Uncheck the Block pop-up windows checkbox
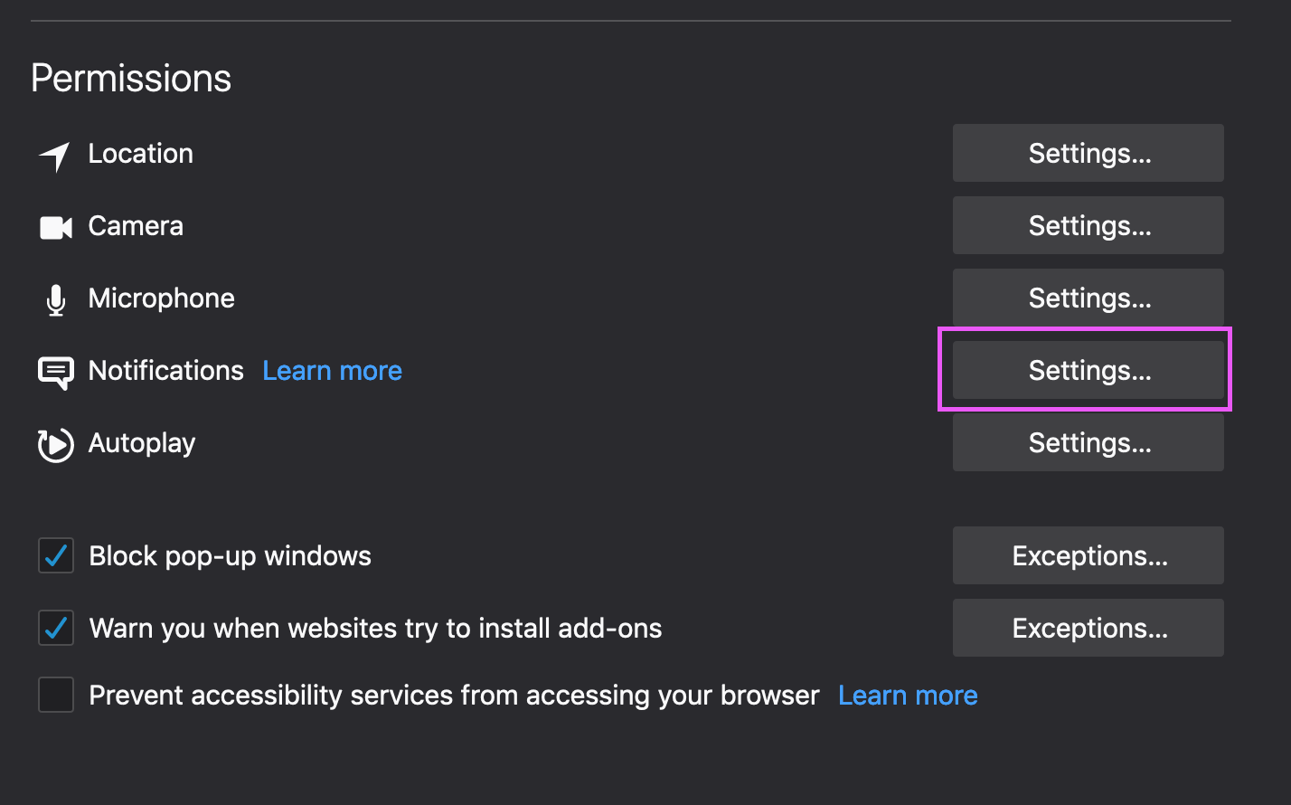The width and height of the screenshot is (1291, 805). point(56,555)
